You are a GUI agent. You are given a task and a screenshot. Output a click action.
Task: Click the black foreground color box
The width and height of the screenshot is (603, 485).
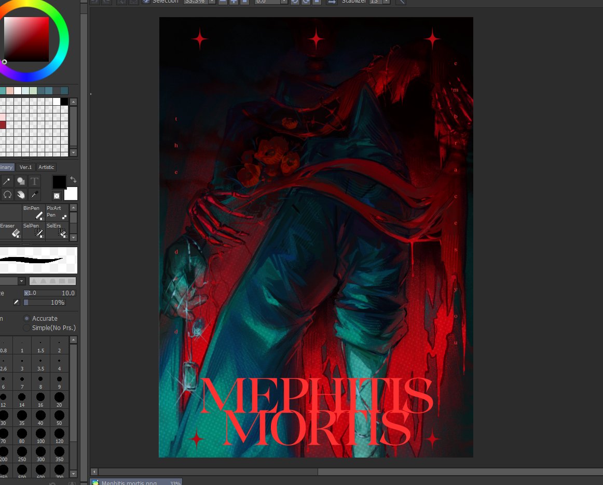pyautogui.click(x=59, y=182)
